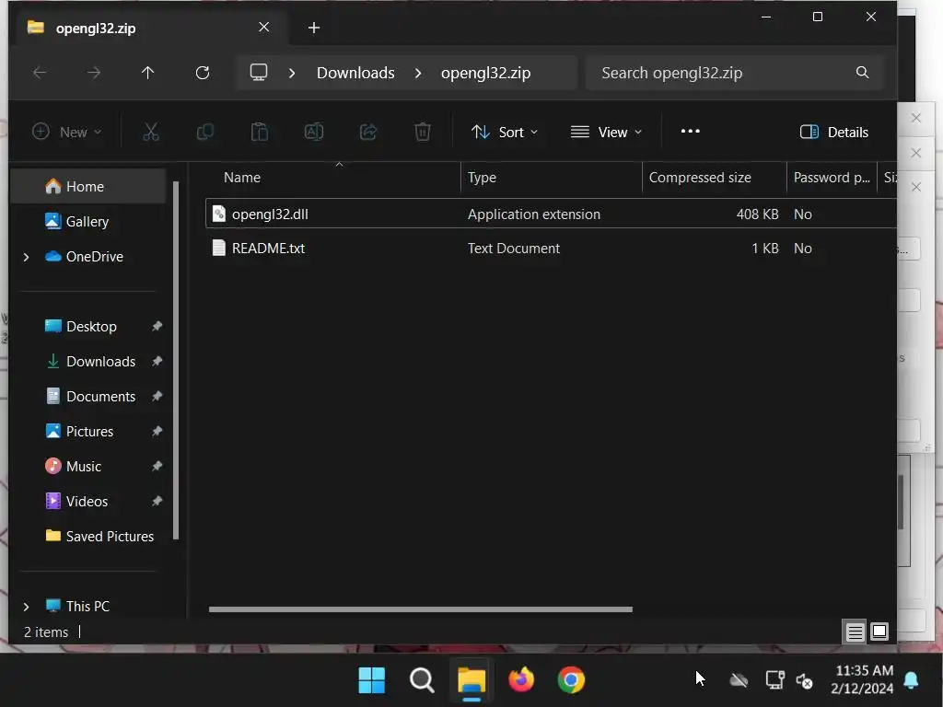This screenshot has height=707, width=943.
Task: Open the New item dropdown
Action: (x=66, y=132)
